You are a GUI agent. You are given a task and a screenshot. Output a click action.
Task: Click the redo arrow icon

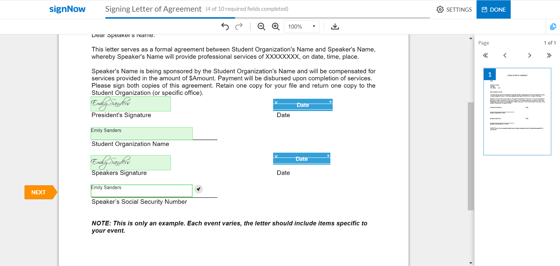(x=239, y=27)
